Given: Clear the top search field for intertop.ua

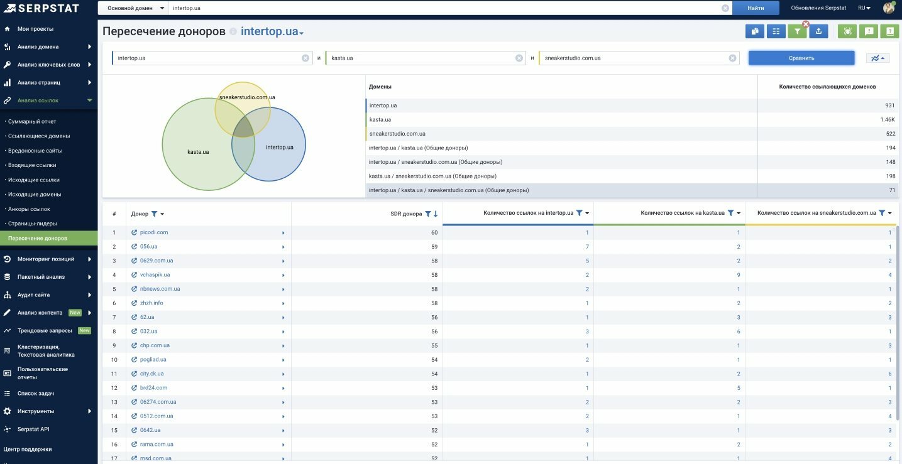Looking at the screenshot, I should point(725,8).
